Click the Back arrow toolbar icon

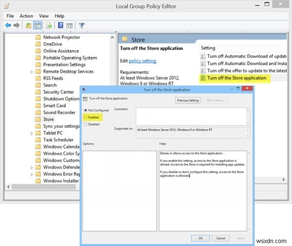pos(8,25)
